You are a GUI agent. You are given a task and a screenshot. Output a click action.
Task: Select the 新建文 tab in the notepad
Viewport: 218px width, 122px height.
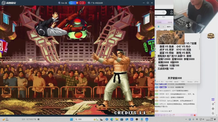pyautogui.click(x=169, y=27)
